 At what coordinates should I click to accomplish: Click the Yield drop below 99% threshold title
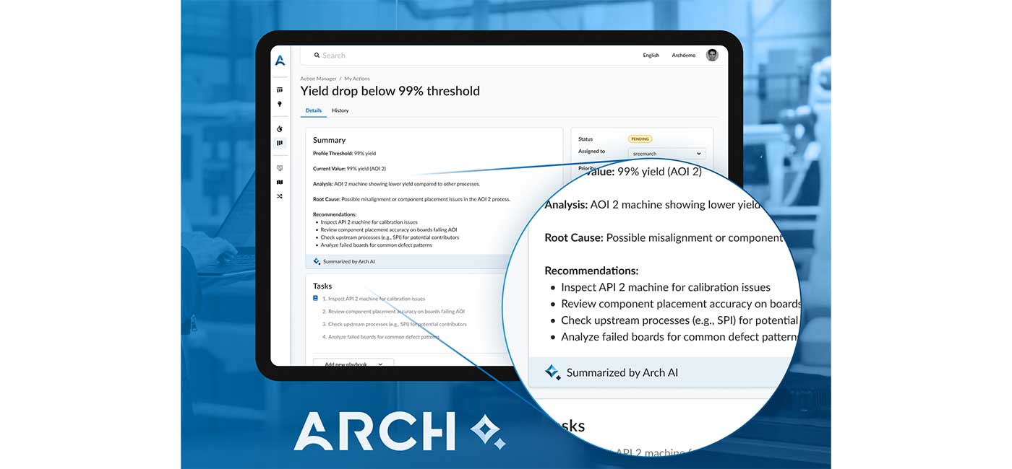tap(390, 91)
